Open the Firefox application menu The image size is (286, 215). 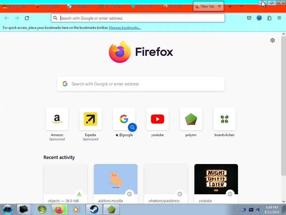point(279,18)
